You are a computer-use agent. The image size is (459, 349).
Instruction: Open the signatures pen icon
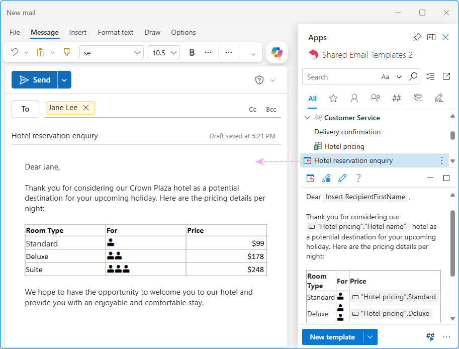click(438, 98)
